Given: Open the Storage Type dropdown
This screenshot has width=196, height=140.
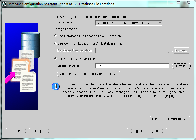Looking at the screenshot, I should coord(129,23).
